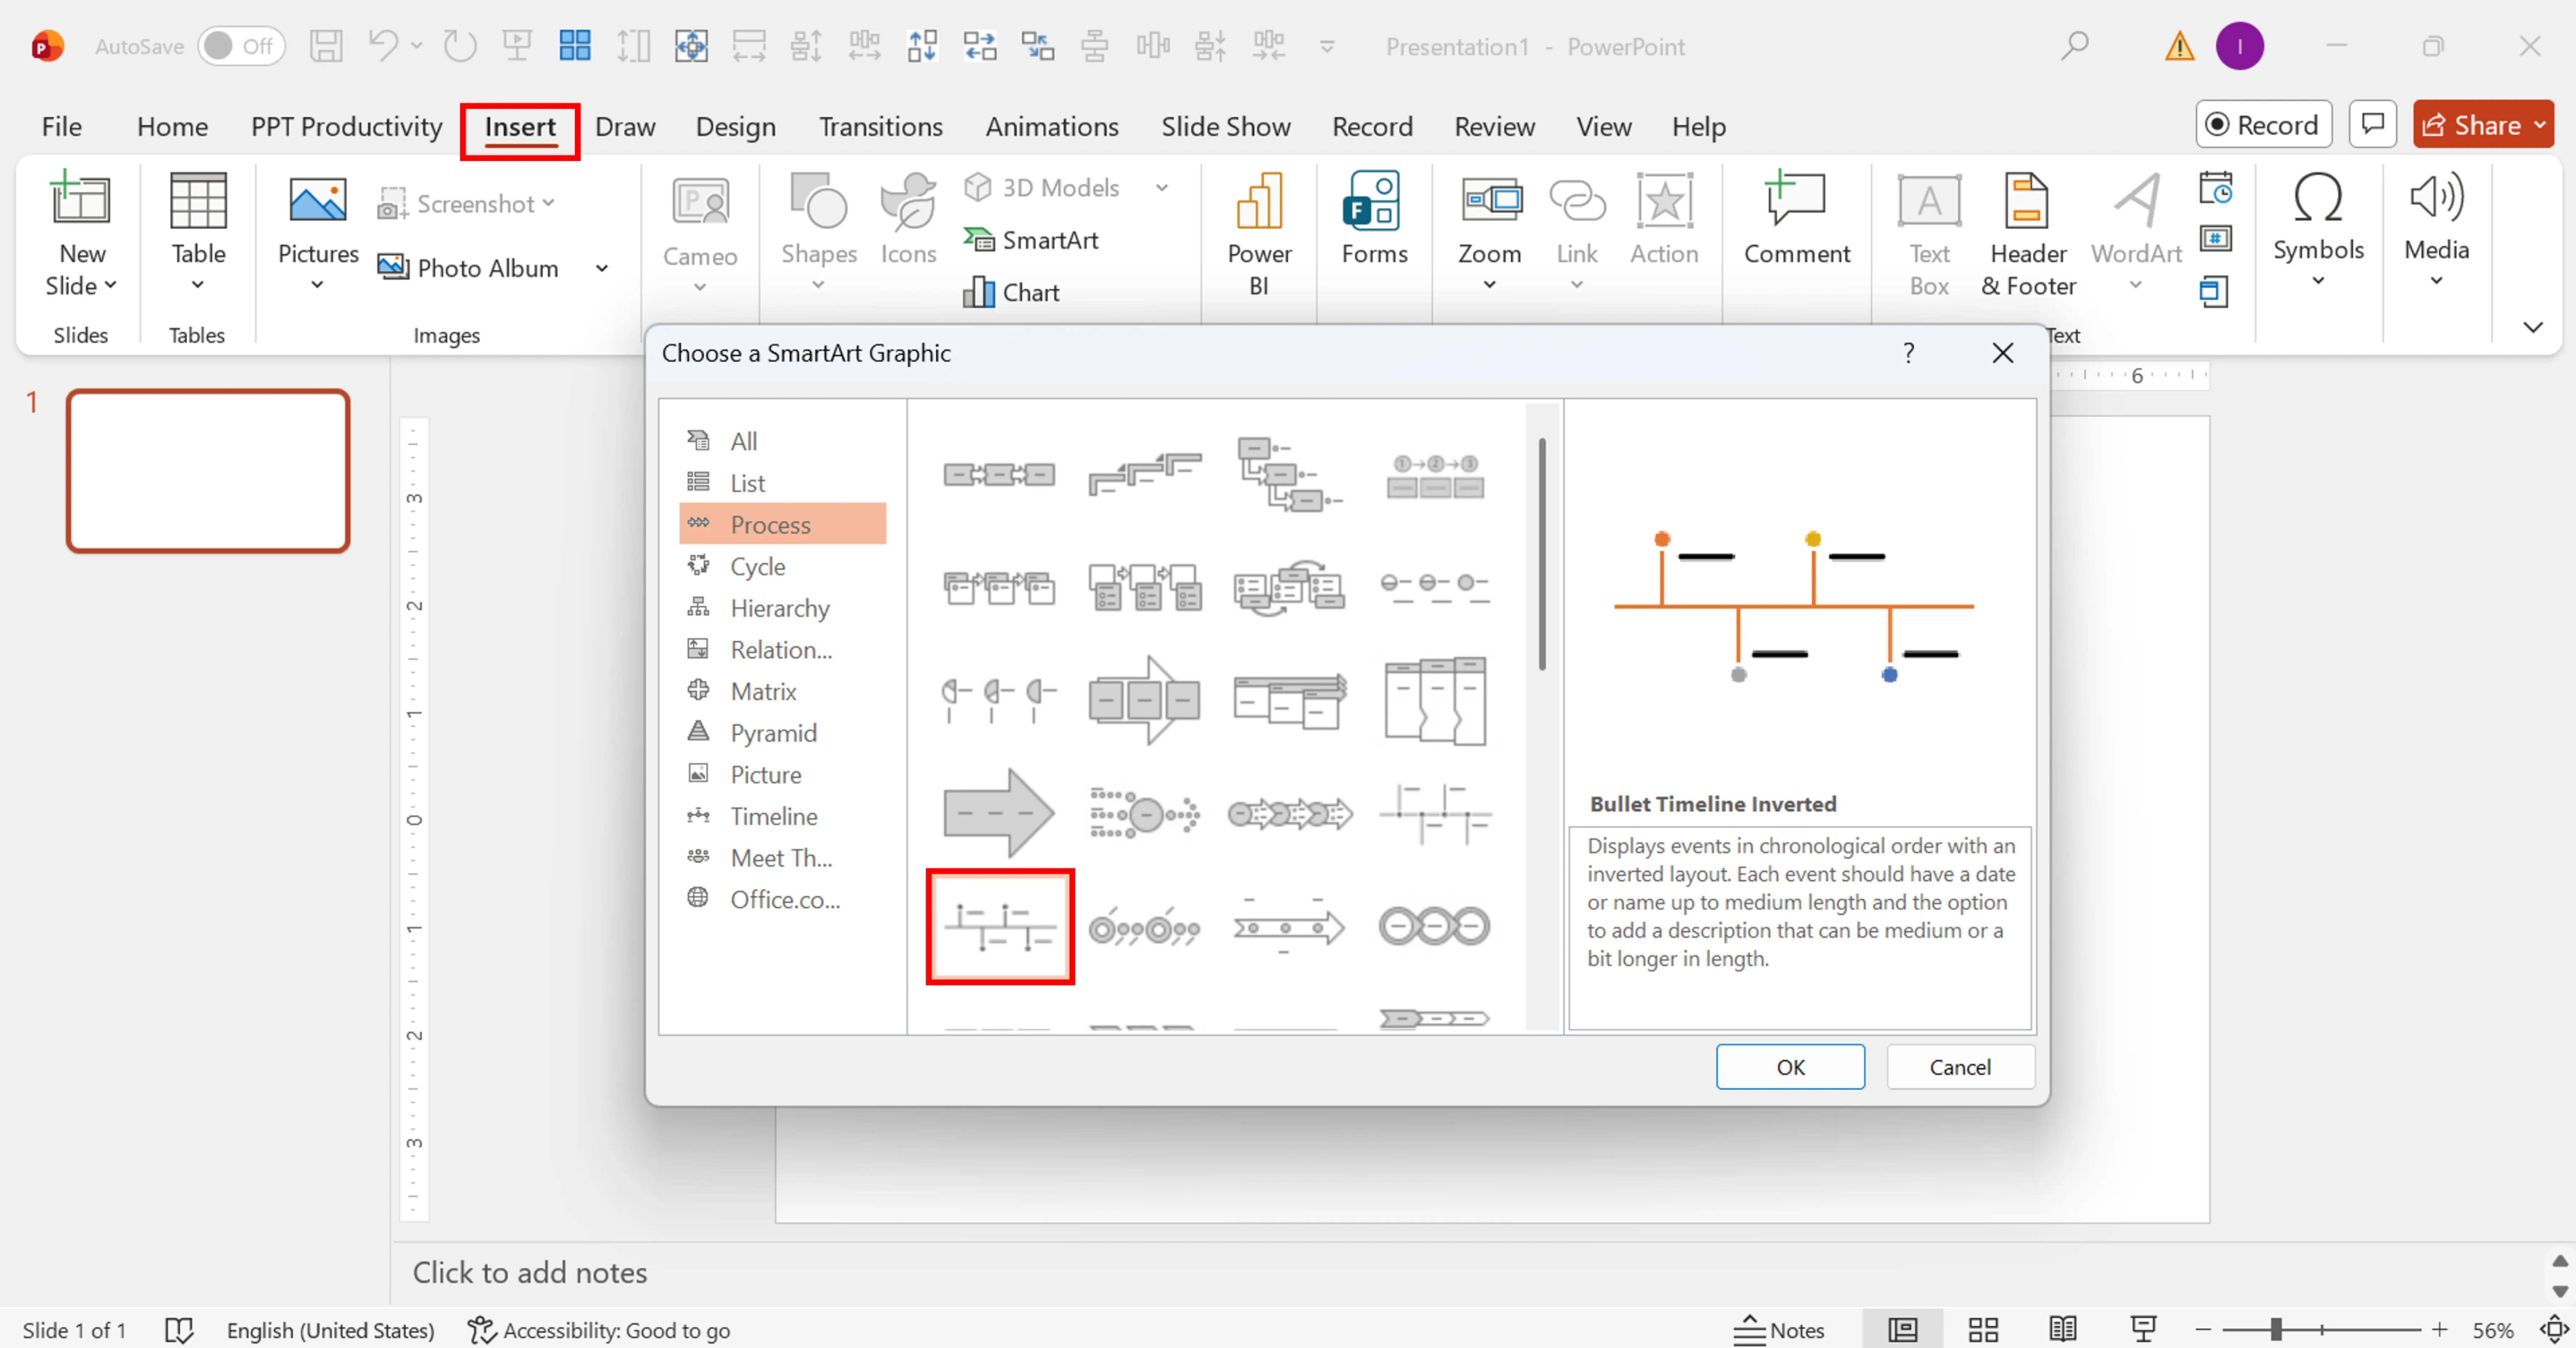Image resolution: width=2576 pixels, height=1348 pixels.
Task: Open the Transitions tab
Action: (x=880, y=127)
